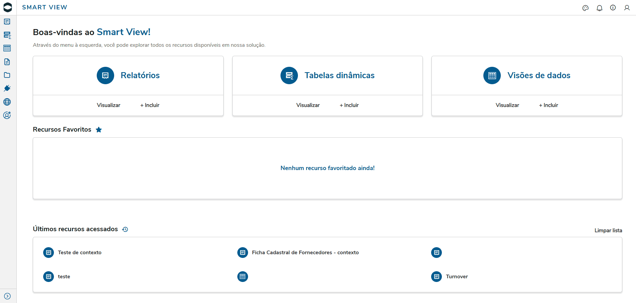Click the folder icon in the sidebar

[7, 75]
